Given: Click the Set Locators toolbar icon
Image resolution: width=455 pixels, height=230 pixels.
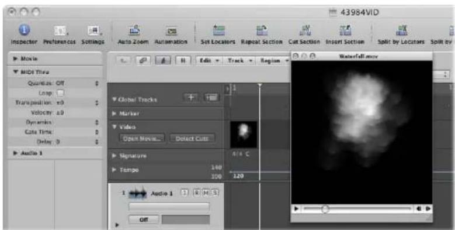Looking at the screenshot, I should pyautogui.click(x=218, y=30).
